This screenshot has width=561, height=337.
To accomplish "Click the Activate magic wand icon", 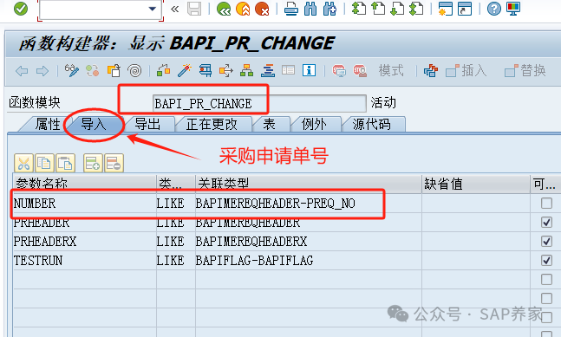I will (x=185, y=71).
